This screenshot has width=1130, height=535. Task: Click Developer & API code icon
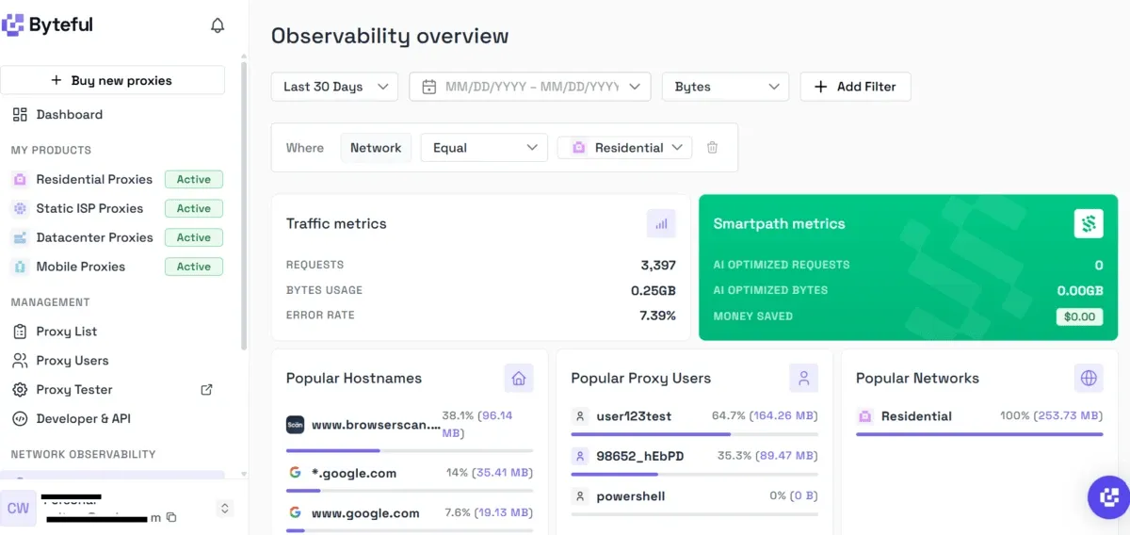[20, 419]
